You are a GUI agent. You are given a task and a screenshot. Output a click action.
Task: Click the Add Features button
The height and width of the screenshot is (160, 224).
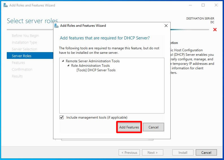point(129,127)
